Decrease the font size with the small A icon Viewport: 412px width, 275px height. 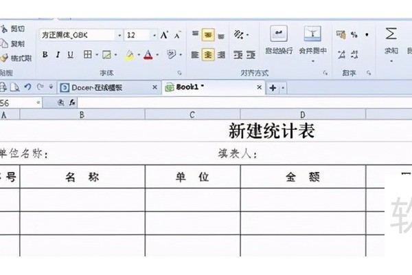[x=178, y=35]
